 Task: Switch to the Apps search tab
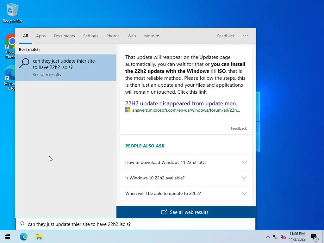point(41,36)
